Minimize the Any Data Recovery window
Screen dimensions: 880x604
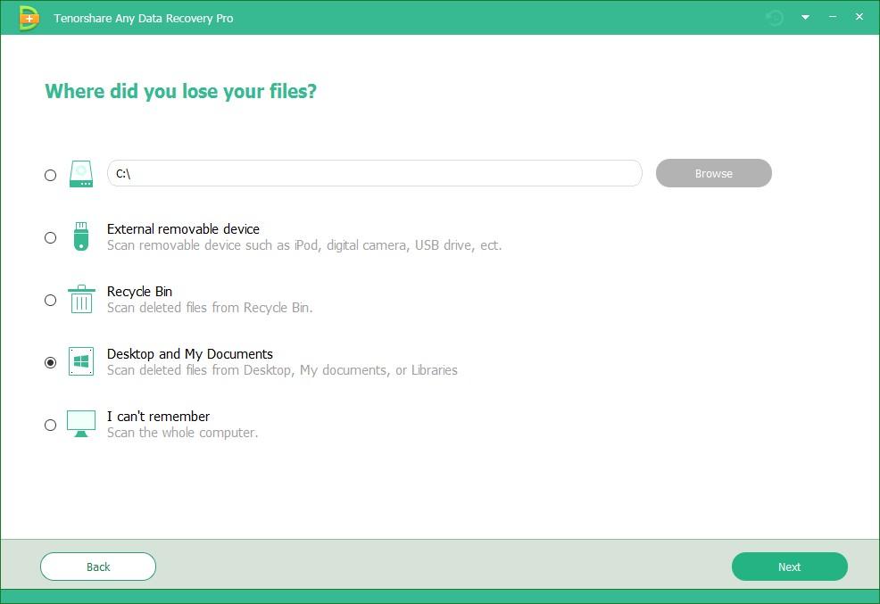833,17
